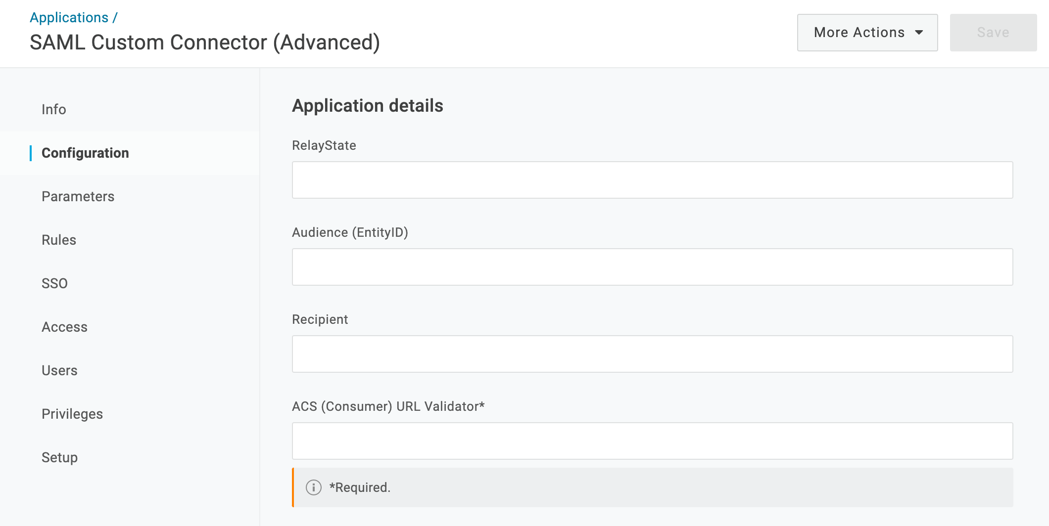Click the Application details heading
Viewport: 1049px width, 526px height.
368,106
